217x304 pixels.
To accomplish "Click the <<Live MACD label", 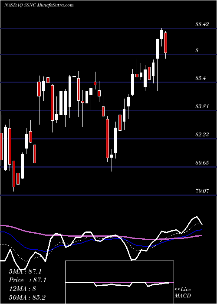I will click(x=183, y=292).
